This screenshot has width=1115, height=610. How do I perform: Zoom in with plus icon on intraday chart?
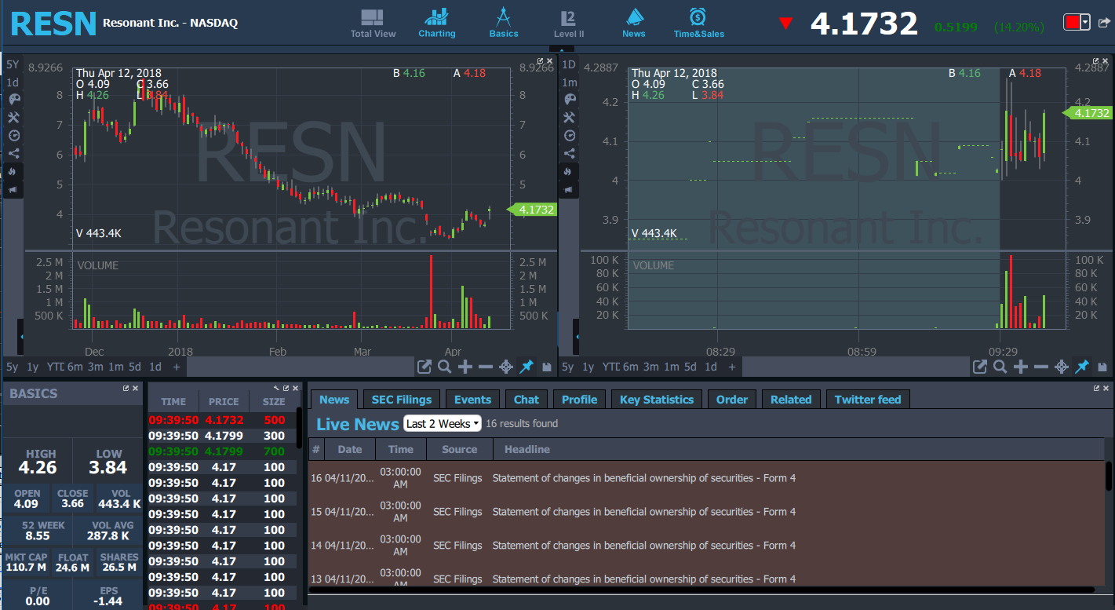1021,367
